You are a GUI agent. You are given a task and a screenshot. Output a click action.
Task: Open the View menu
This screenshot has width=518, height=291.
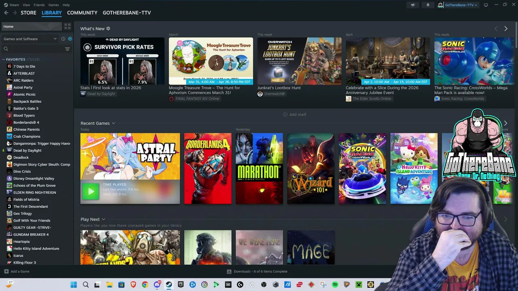(x=26, y=5)
